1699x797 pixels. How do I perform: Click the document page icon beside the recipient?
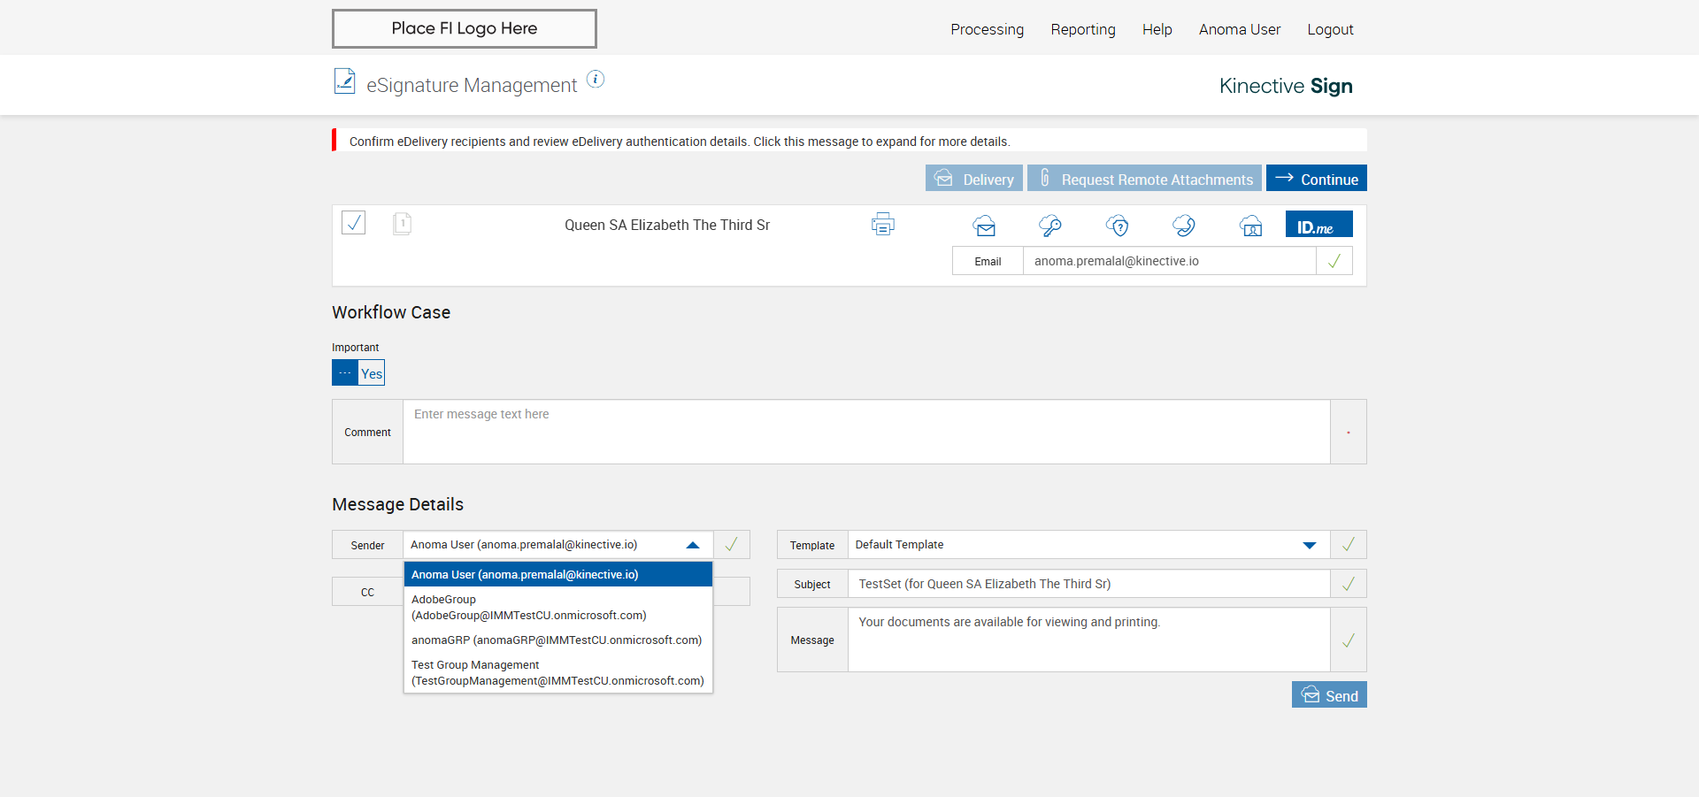pyautogui.click(x=402, y=223)
